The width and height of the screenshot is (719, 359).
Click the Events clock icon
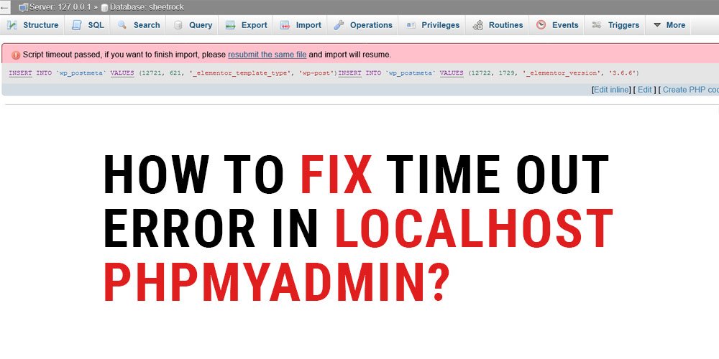[x=541, y=25]
